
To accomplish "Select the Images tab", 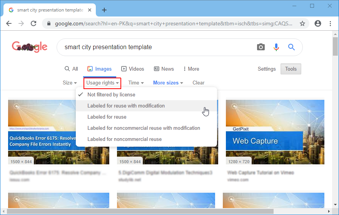I will pos(99,69).
